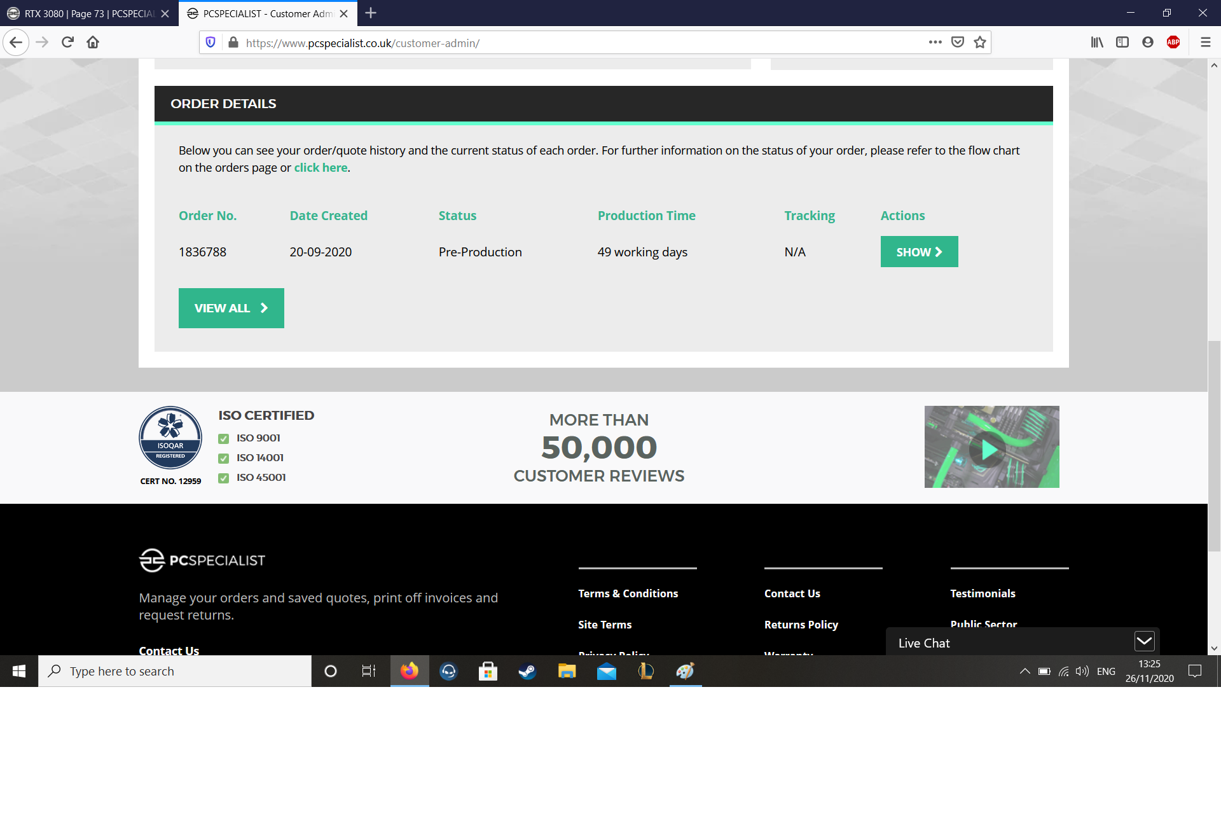Image resolution: width=1221 pixels, height=832 pixels.
Task: Open the Firefox hamburger menu
Action: click(1205, 42)
